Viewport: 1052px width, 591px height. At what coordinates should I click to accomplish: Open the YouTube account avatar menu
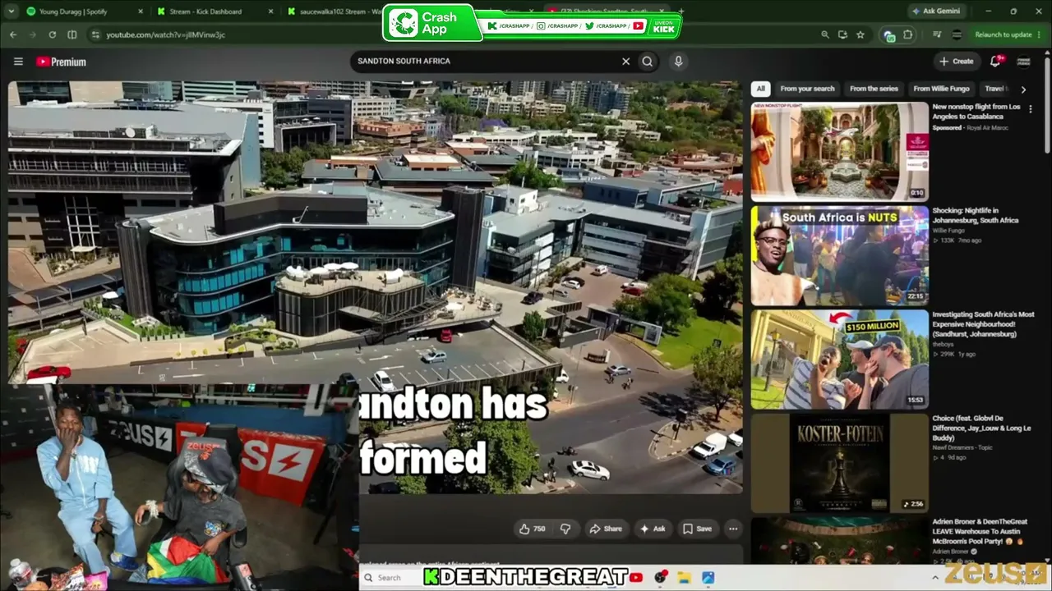coord(1024,61)
